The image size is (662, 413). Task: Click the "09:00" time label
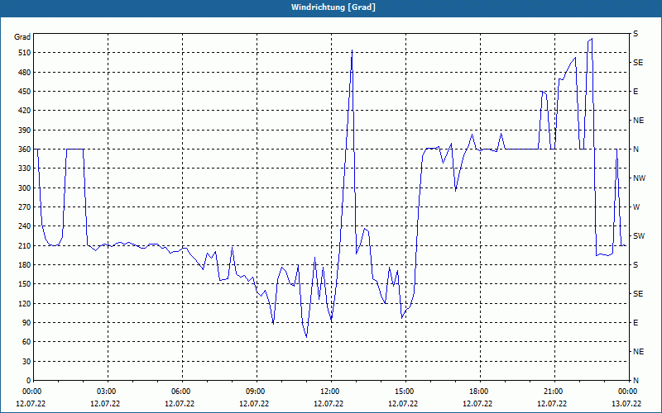(255, 392)
